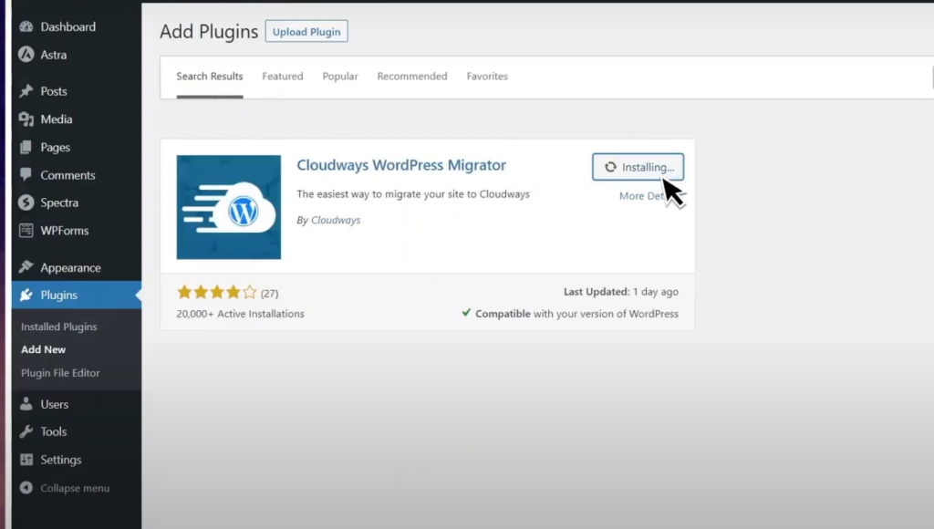Select the Search Results tab

(210, 77)
